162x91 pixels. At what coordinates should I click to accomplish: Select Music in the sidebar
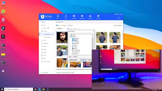coord(45,40)
